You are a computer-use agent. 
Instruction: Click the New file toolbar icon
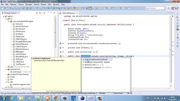[3, 8]
